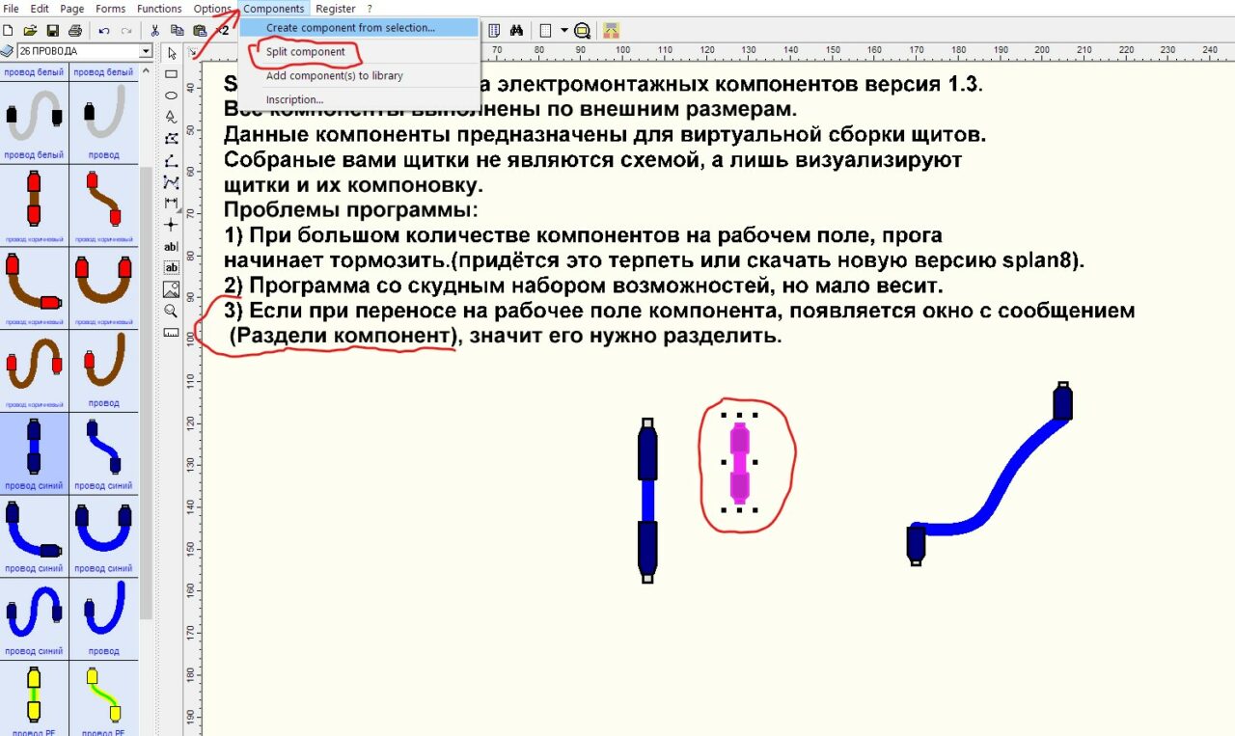Screen dimensions: 1235x736
Task: Select the text cursor 'ab|' tool
Action: 172,246
